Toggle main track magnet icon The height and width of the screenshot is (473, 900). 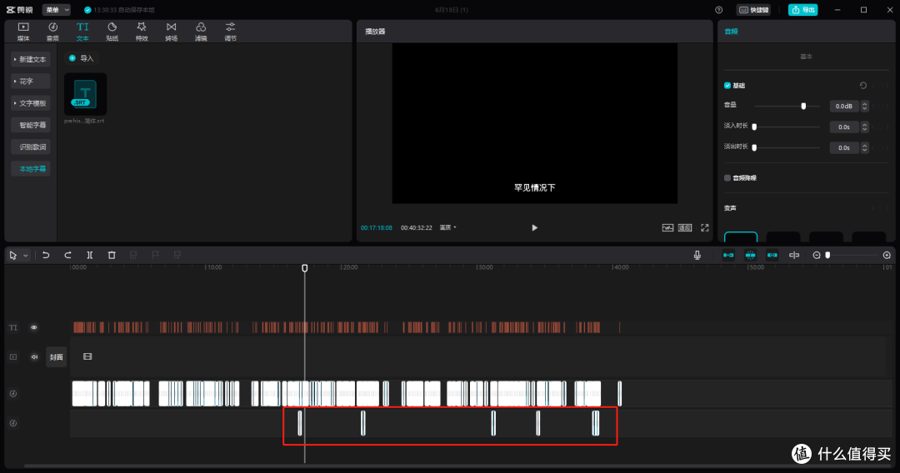point(728,255)
